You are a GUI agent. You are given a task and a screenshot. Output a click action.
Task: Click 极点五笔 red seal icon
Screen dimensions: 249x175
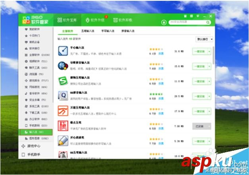tap(63, 126)
